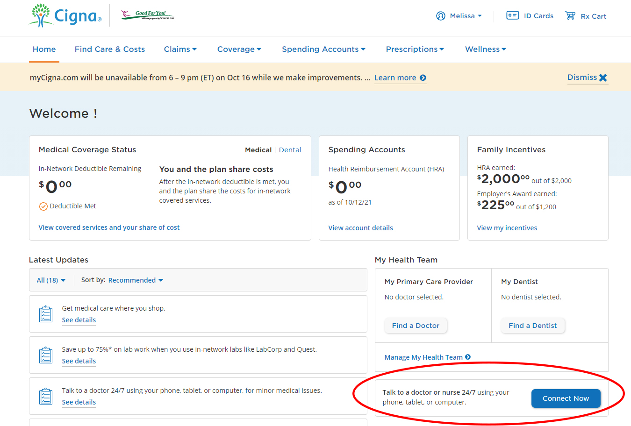Expand the Spending Accounts menu
Image resolution: width=631 pixels, height=426 pixels.
tap(323, 49)
